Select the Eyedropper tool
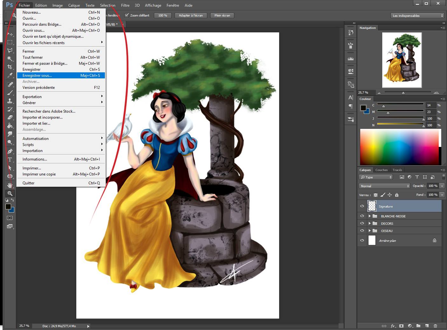This screenshot has height=330, width=447. pyautogui.click(x=10, y=76)
